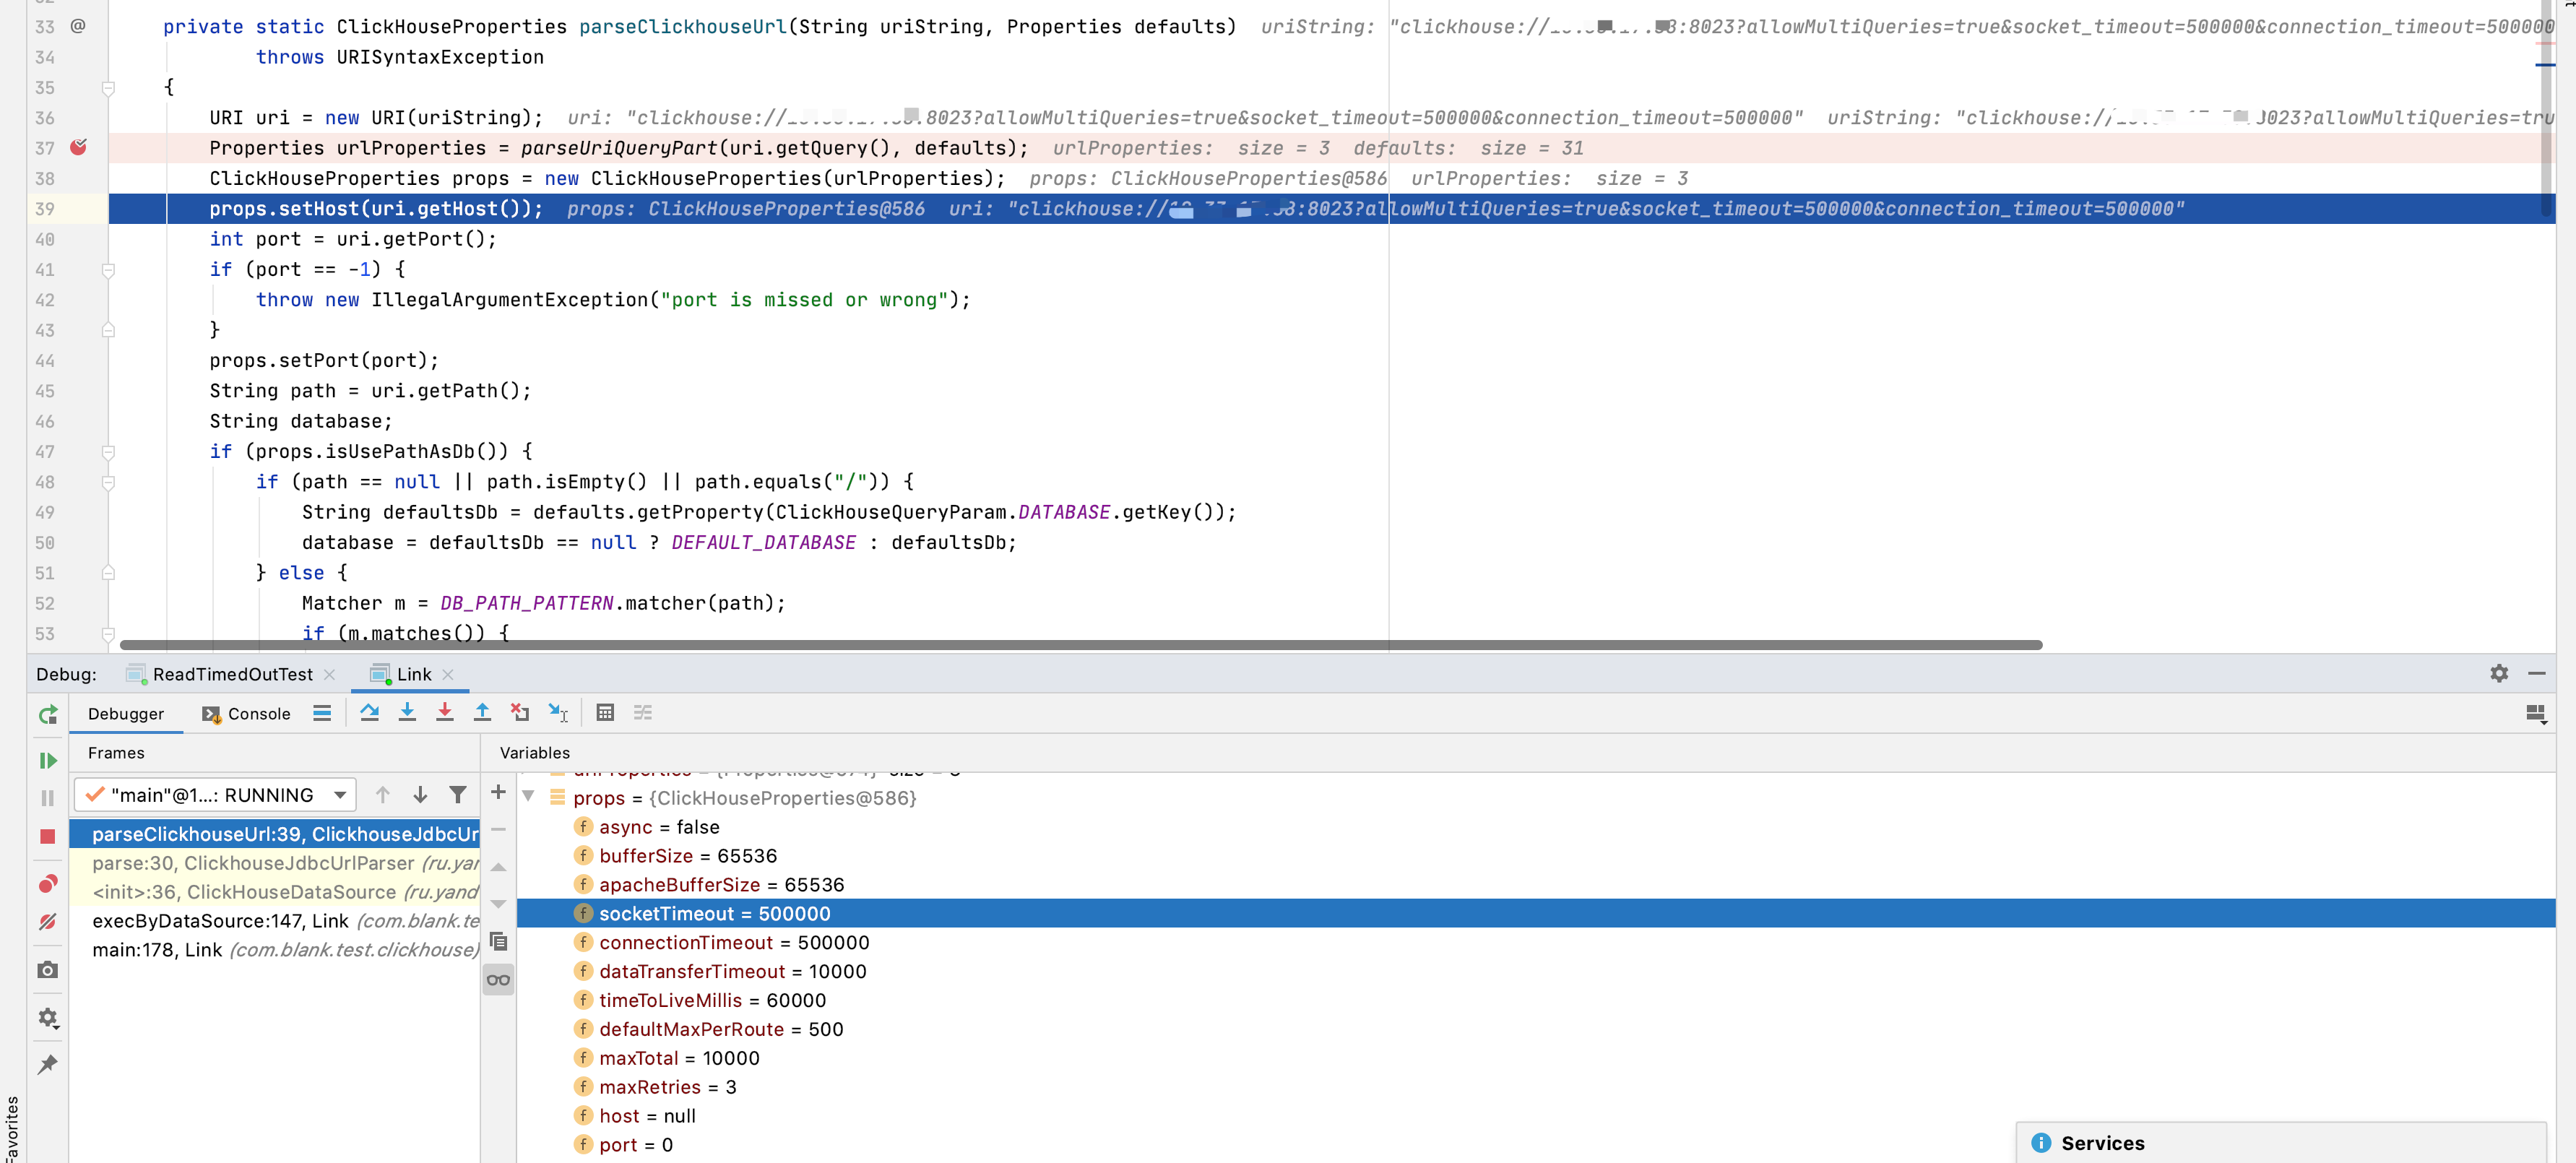Move watch up arrow in Variables
This screenshot has height=1163, width=2576.
(x=498, y=867)
